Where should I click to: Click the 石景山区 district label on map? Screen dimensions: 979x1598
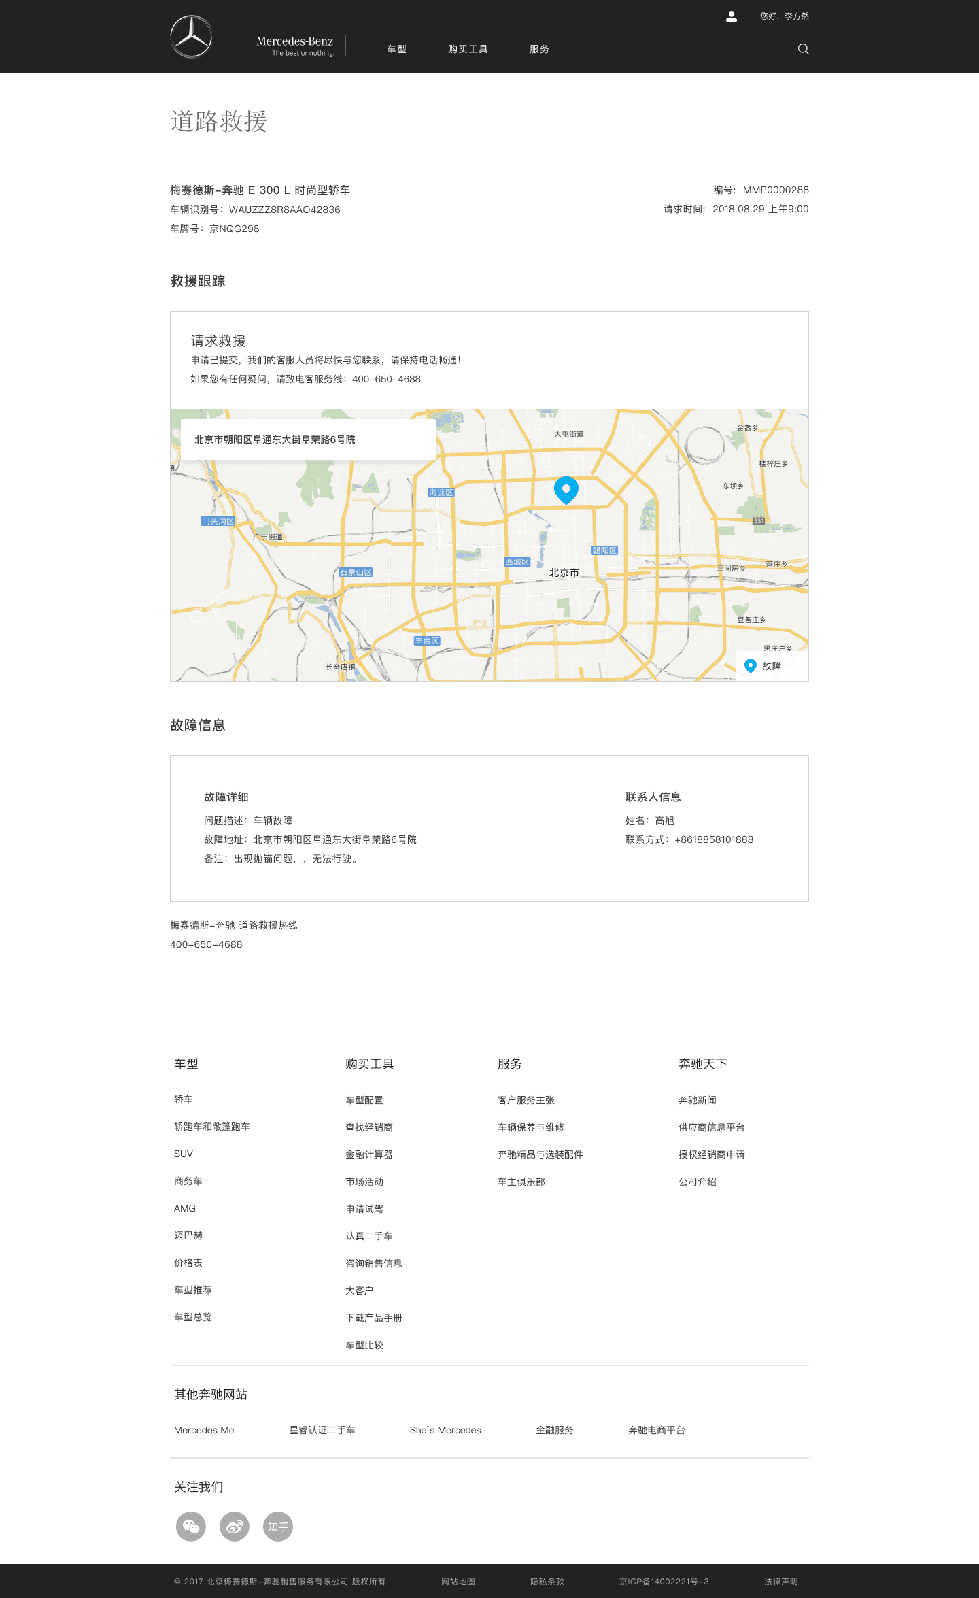point(356,572)
